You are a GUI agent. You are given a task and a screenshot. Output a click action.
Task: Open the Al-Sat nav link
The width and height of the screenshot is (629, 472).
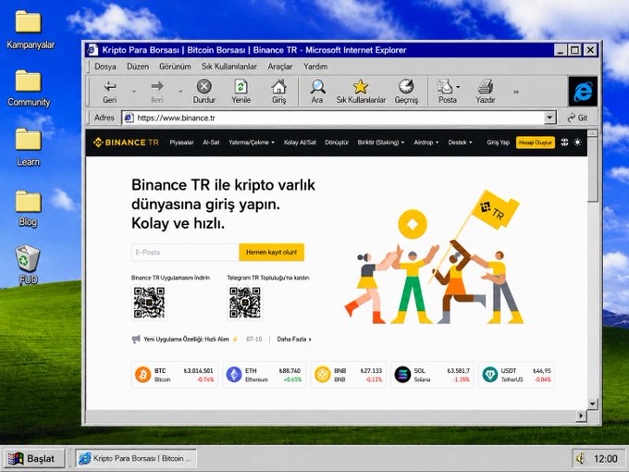(x=211, y=143)
